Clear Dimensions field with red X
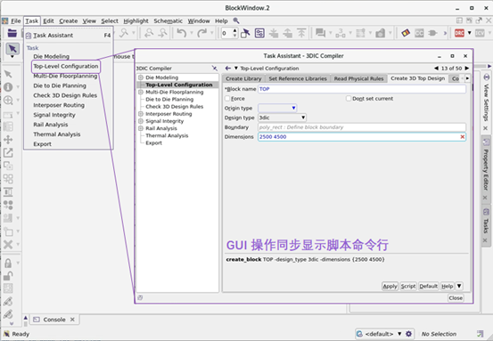493x341 pixels. point(462,137)
